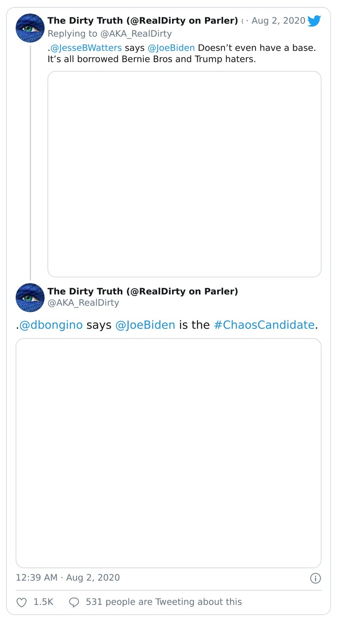Click the "12:39 AM · Aug 2, 2020" timestamp
This screenshot has height=622, width=338.
pos(68,578)
